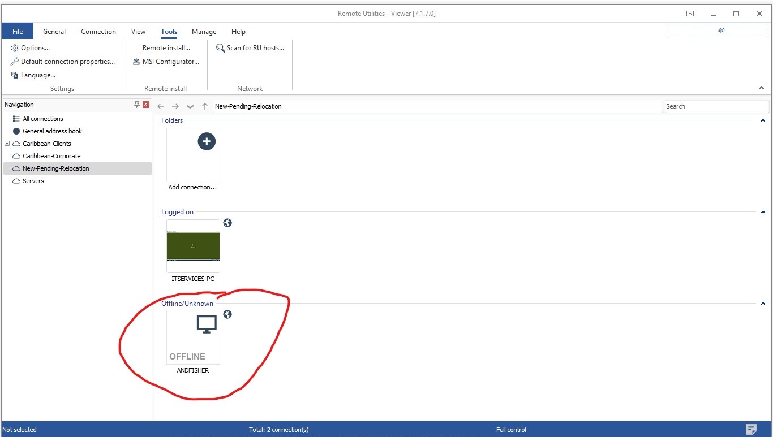
Task: Expand the Caribbean-Clients tree node
Action: click(x=7, y=144)
